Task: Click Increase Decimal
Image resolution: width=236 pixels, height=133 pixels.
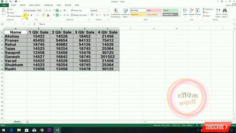Action: click(104, 15)
